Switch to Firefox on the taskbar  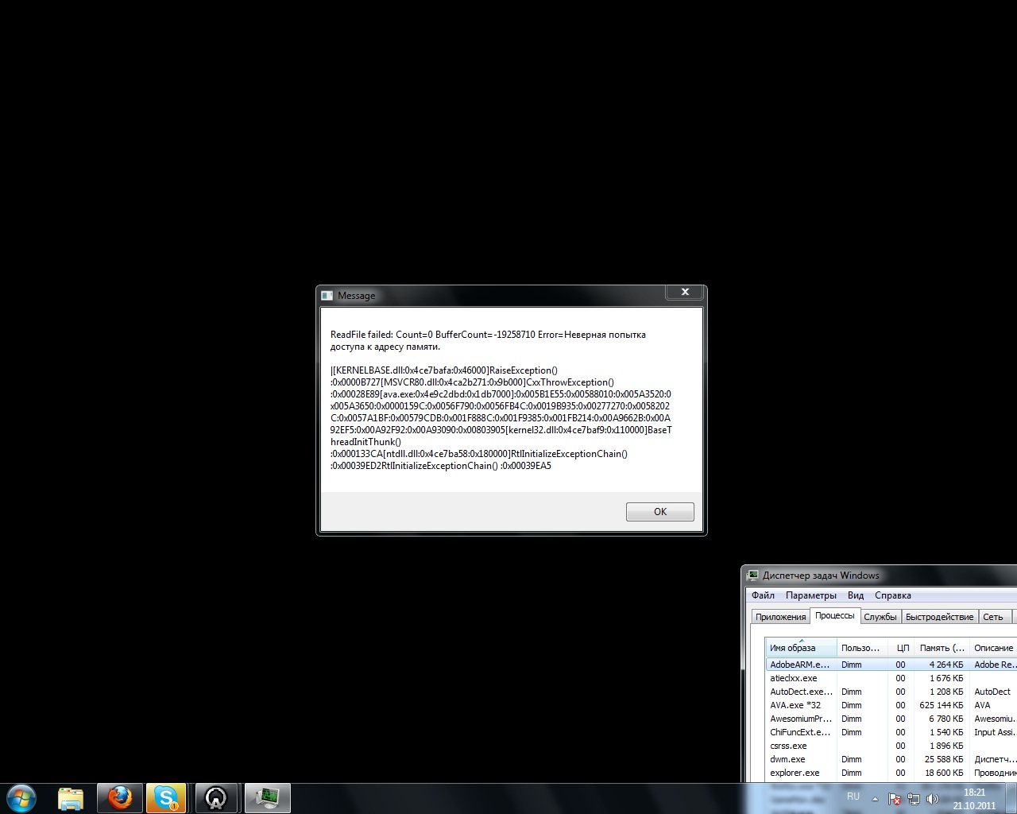[120, 798]
